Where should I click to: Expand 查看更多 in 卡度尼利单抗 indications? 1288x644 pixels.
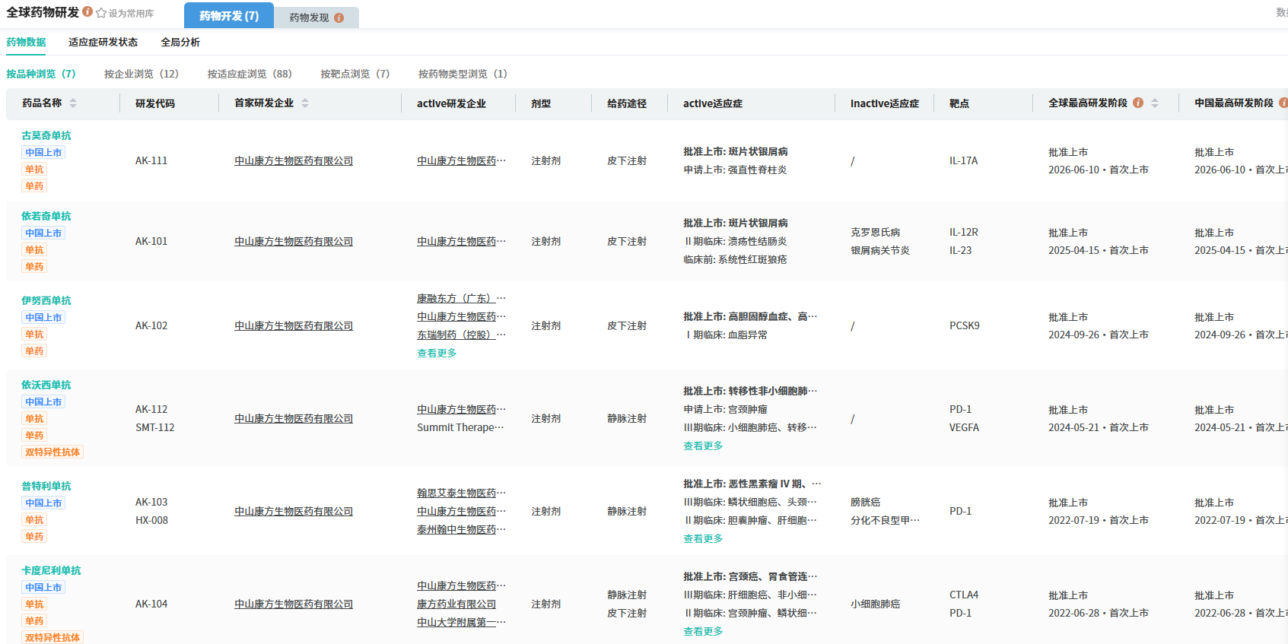pyautogui.click(x=703, y=631)
